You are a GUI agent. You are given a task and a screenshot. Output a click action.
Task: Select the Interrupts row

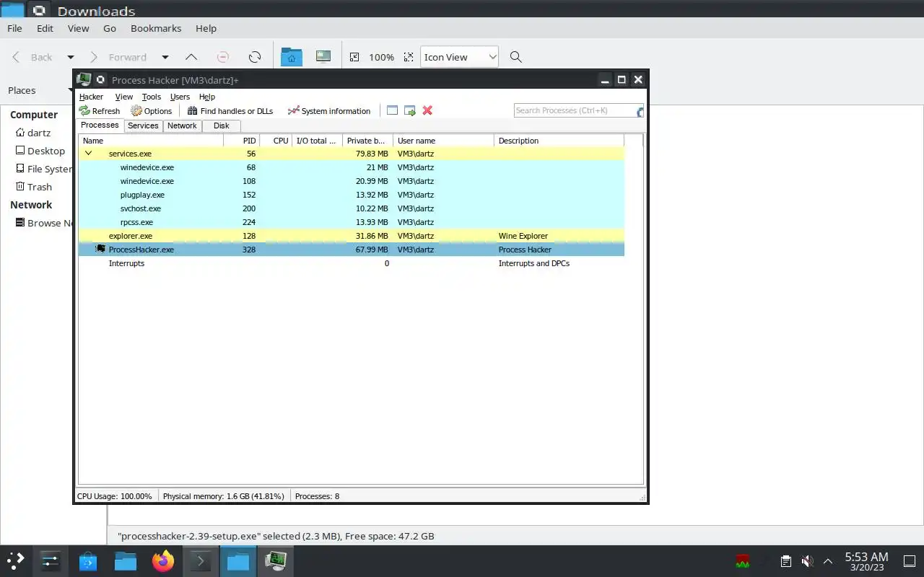(351, 263)
